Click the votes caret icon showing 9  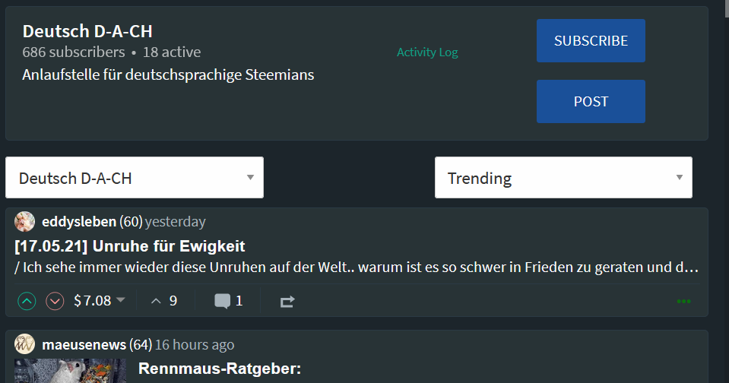(157, 301)
